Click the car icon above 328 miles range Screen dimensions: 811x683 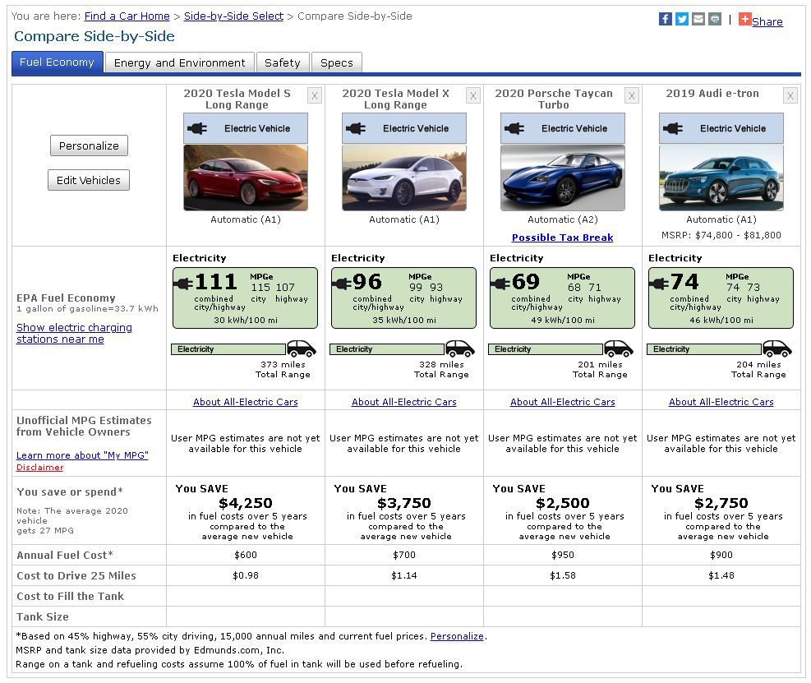460,348
